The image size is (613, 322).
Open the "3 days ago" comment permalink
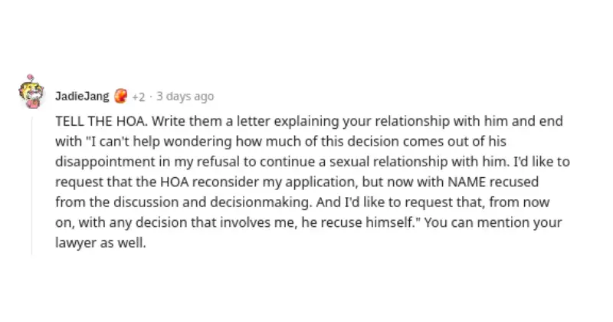tap(184, 97)
